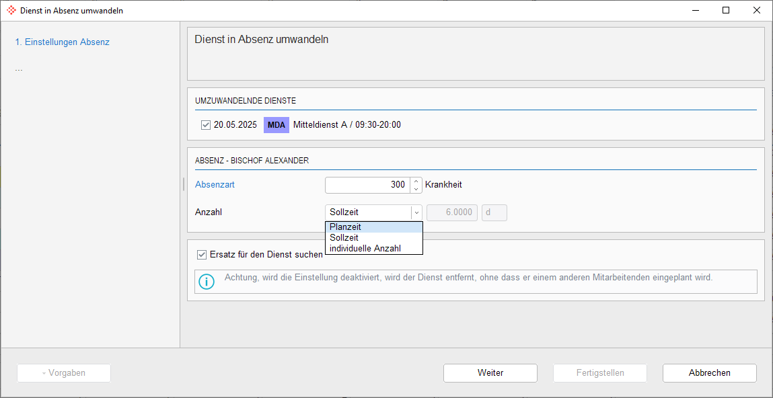Click the Anzahl combo box showing Sollzeit

(373, 212)
